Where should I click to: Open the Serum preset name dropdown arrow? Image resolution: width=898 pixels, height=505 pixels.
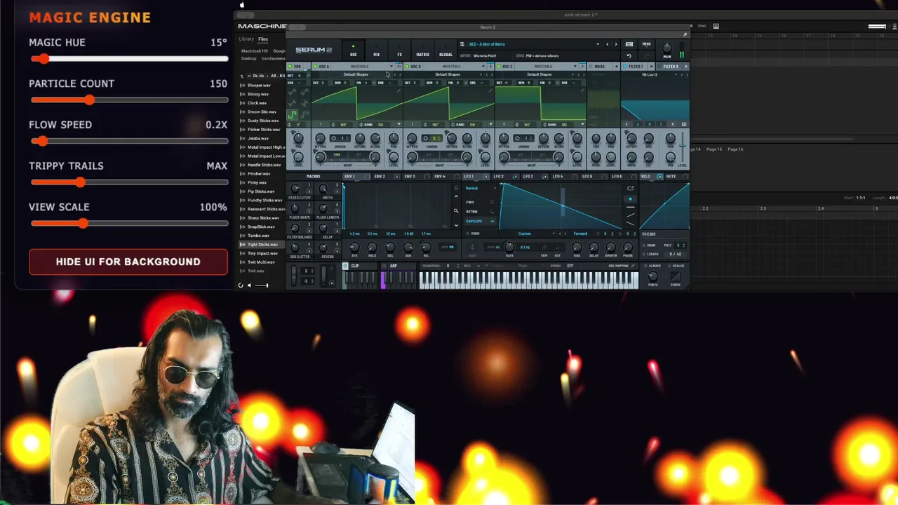[x=598, y=44]
